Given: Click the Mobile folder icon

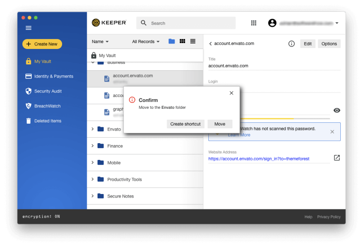Looking at the screenshot, I should (x=100, y=162).
